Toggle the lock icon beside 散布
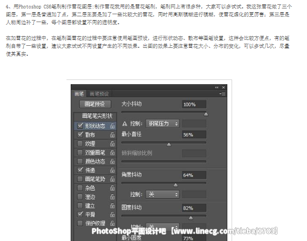Image resolution: width=307 pixels, height=241 pixels. click(112, 135)
